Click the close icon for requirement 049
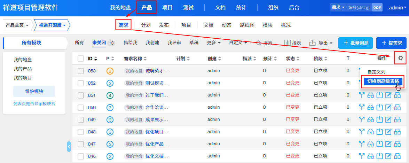 tap(379, 119)
